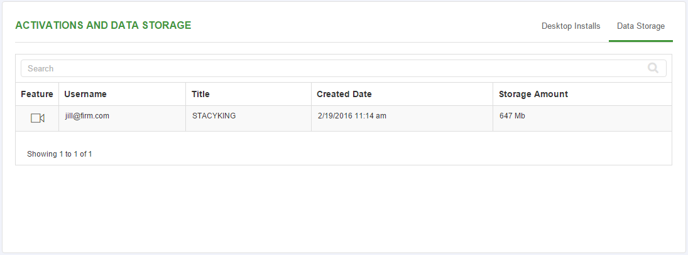Click the Activations and Data Storage heading

pyautogui.click(x=103, y=25)
